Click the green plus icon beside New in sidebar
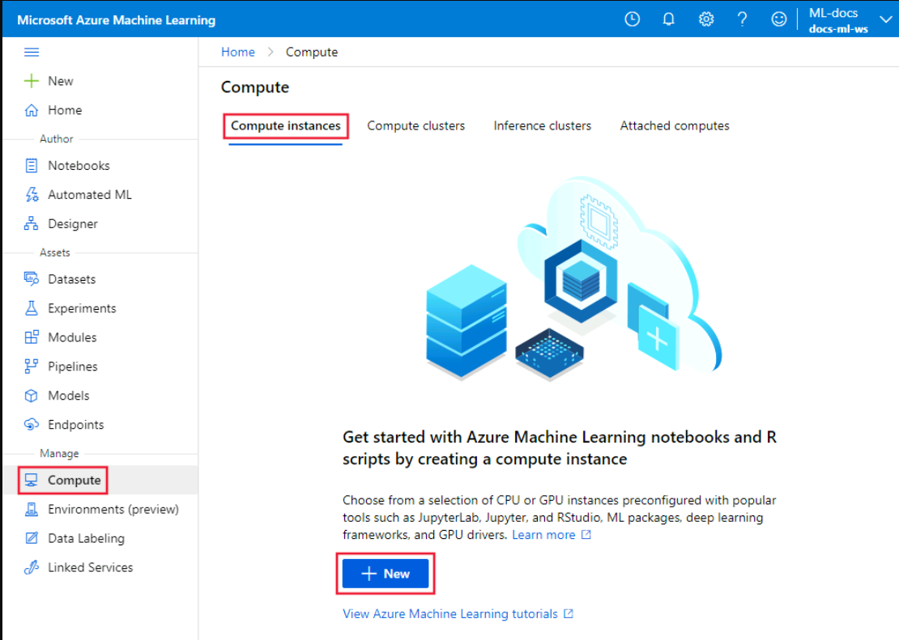899x640 pixels. pyautogui.click(x=32, y=81)
